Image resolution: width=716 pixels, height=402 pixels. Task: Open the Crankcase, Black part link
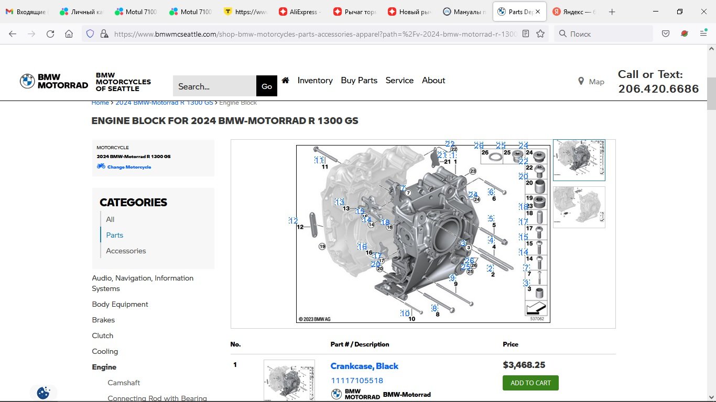(364, 366)
